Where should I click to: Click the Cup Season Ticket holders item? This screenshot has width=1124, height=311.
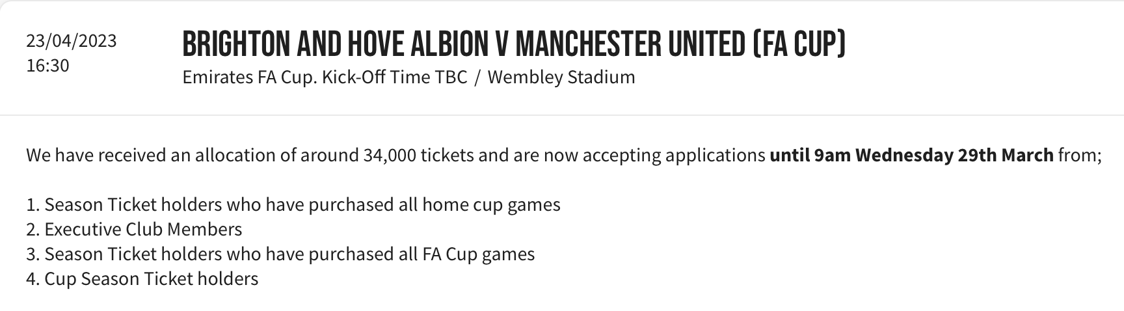point(142,279)
